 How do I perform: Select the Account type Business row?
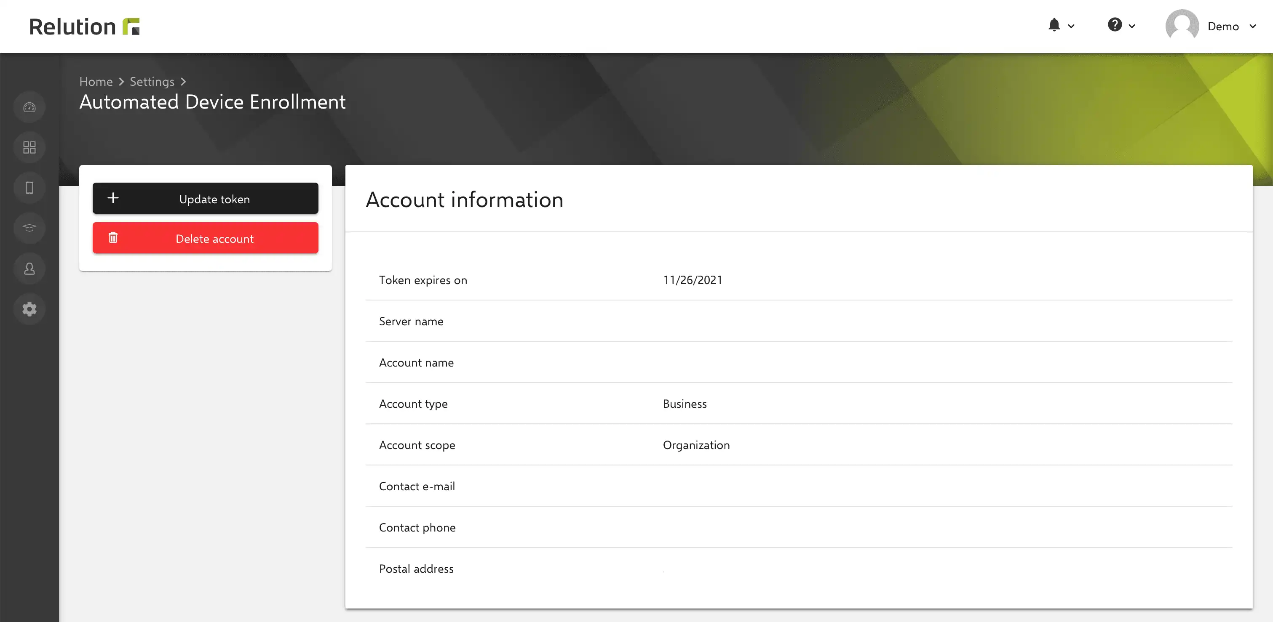799,404
